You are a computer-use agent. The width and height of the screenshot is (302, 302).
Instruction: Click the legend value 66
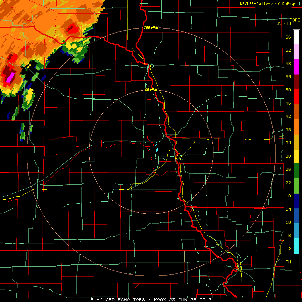click(x=288, y=37)
